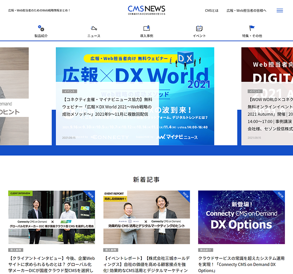293x274 pixels.
Task: Open the 広報×DX World 2021 webinar article title
Action: tap(107, 107)
